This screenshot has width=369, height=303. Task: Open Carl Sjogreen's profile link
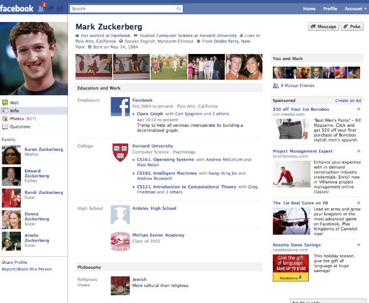[189, 113]
